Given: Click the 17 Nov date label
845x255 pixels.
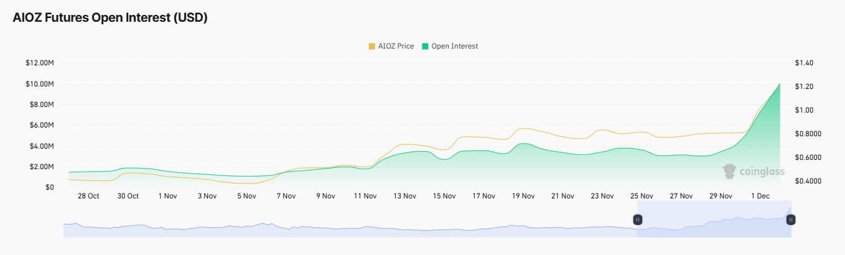Looking at the screenshot, I should (483, 196).
